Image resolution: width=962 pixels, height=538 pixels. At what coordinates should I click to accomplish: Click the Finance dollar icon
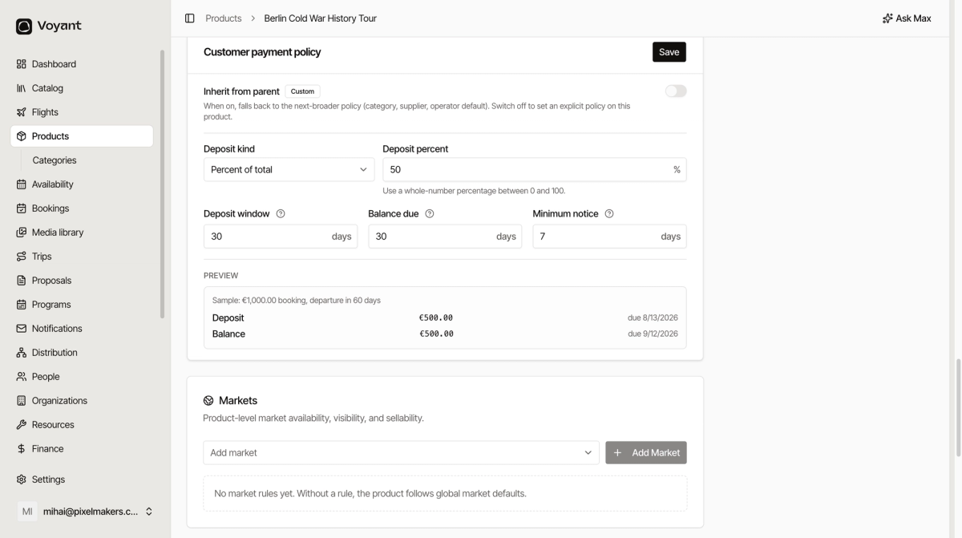tap(22, 449)
